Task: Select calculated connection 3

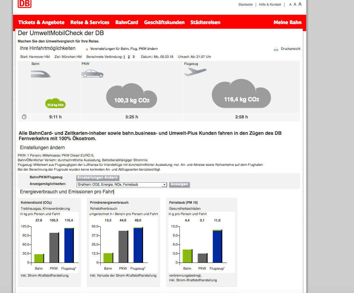Action: 133,57
